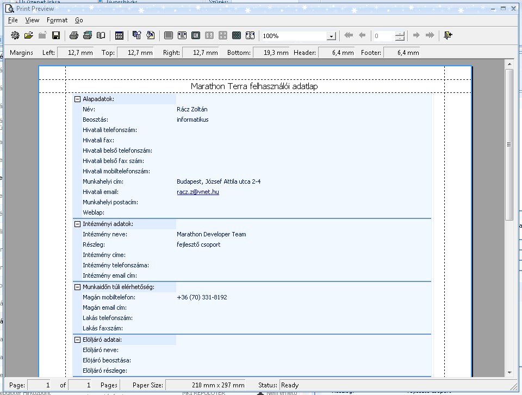Click the Weblap label

pos(94,212)
